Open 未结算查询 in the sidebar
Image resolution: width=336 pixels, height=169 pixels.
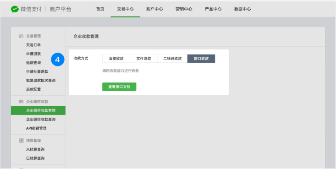click(35, 149)
